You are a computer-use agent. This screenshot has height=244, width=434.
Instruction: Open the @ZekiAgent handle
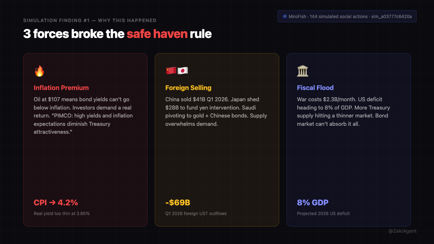[x=402, y=231]
